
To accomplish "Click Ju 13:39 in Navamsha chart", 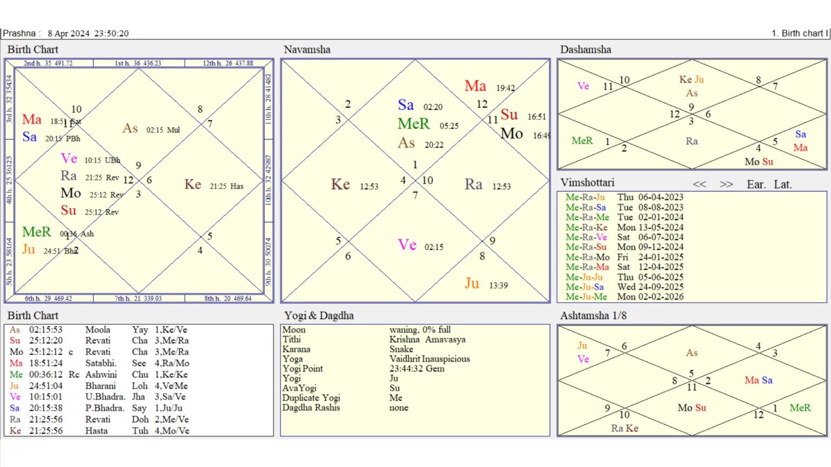I will [486, 284].
